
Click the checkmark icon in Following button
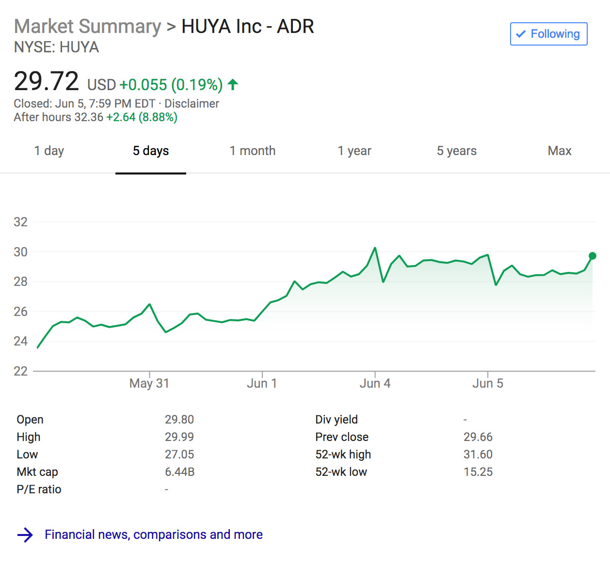521,34
